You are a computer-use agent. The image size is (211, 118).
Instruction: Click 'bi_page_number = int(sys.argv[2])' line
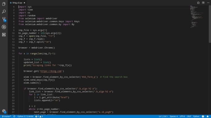coord(40,33)
